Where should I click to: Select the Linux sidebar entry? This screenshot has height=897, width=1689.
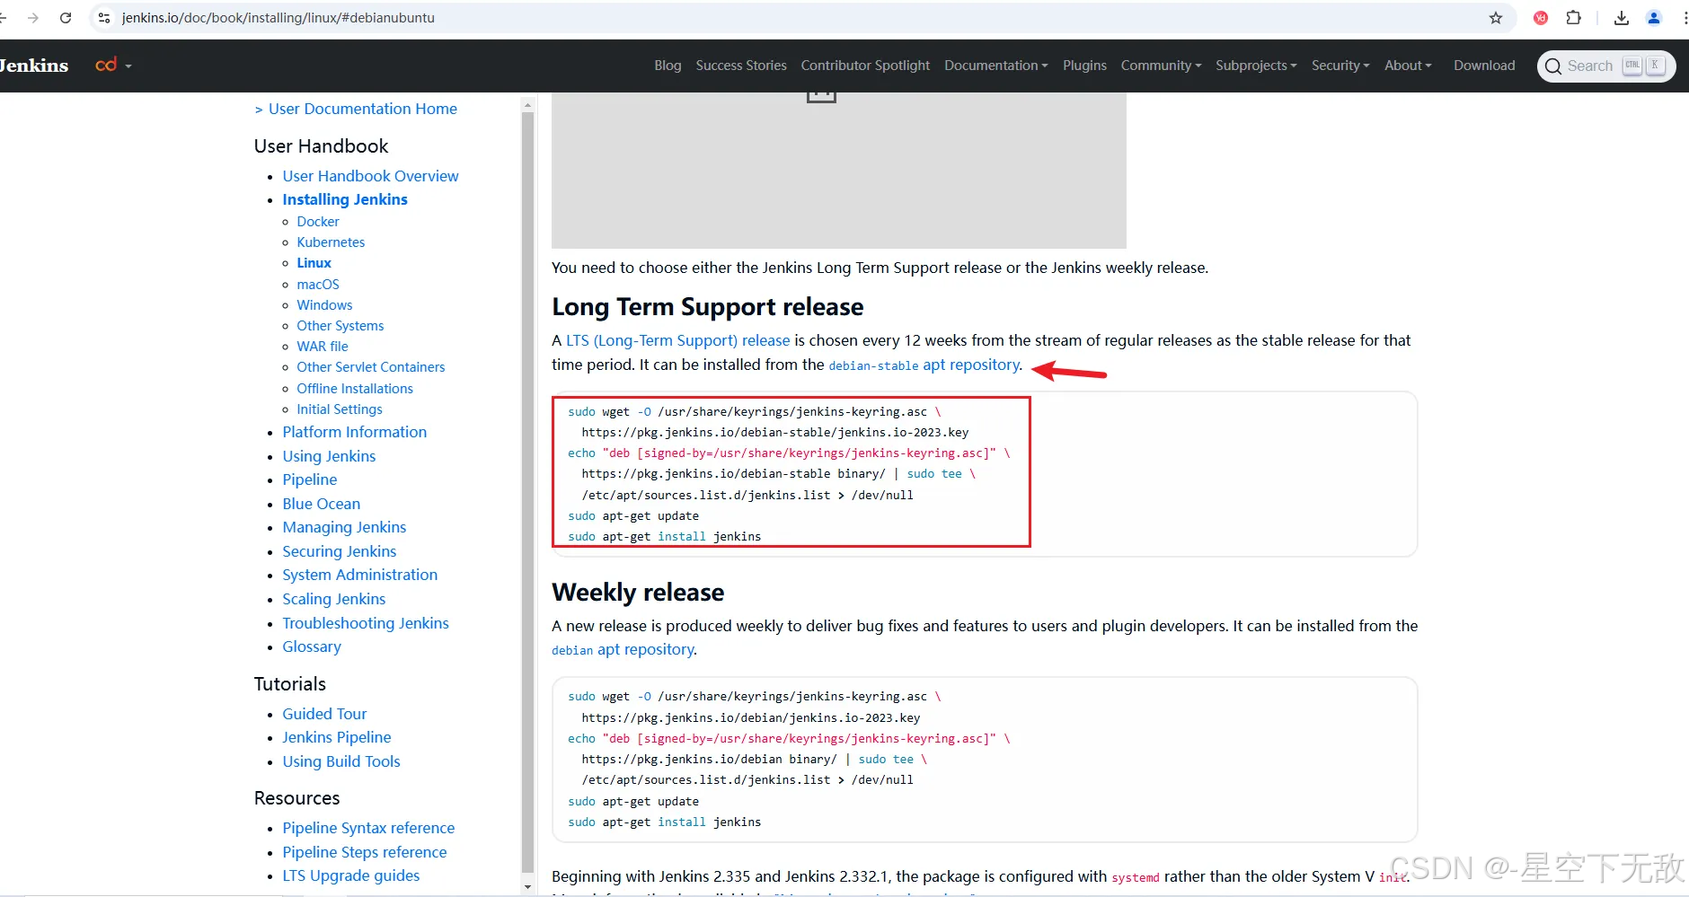pyautogui.click(x=314, y=263)
